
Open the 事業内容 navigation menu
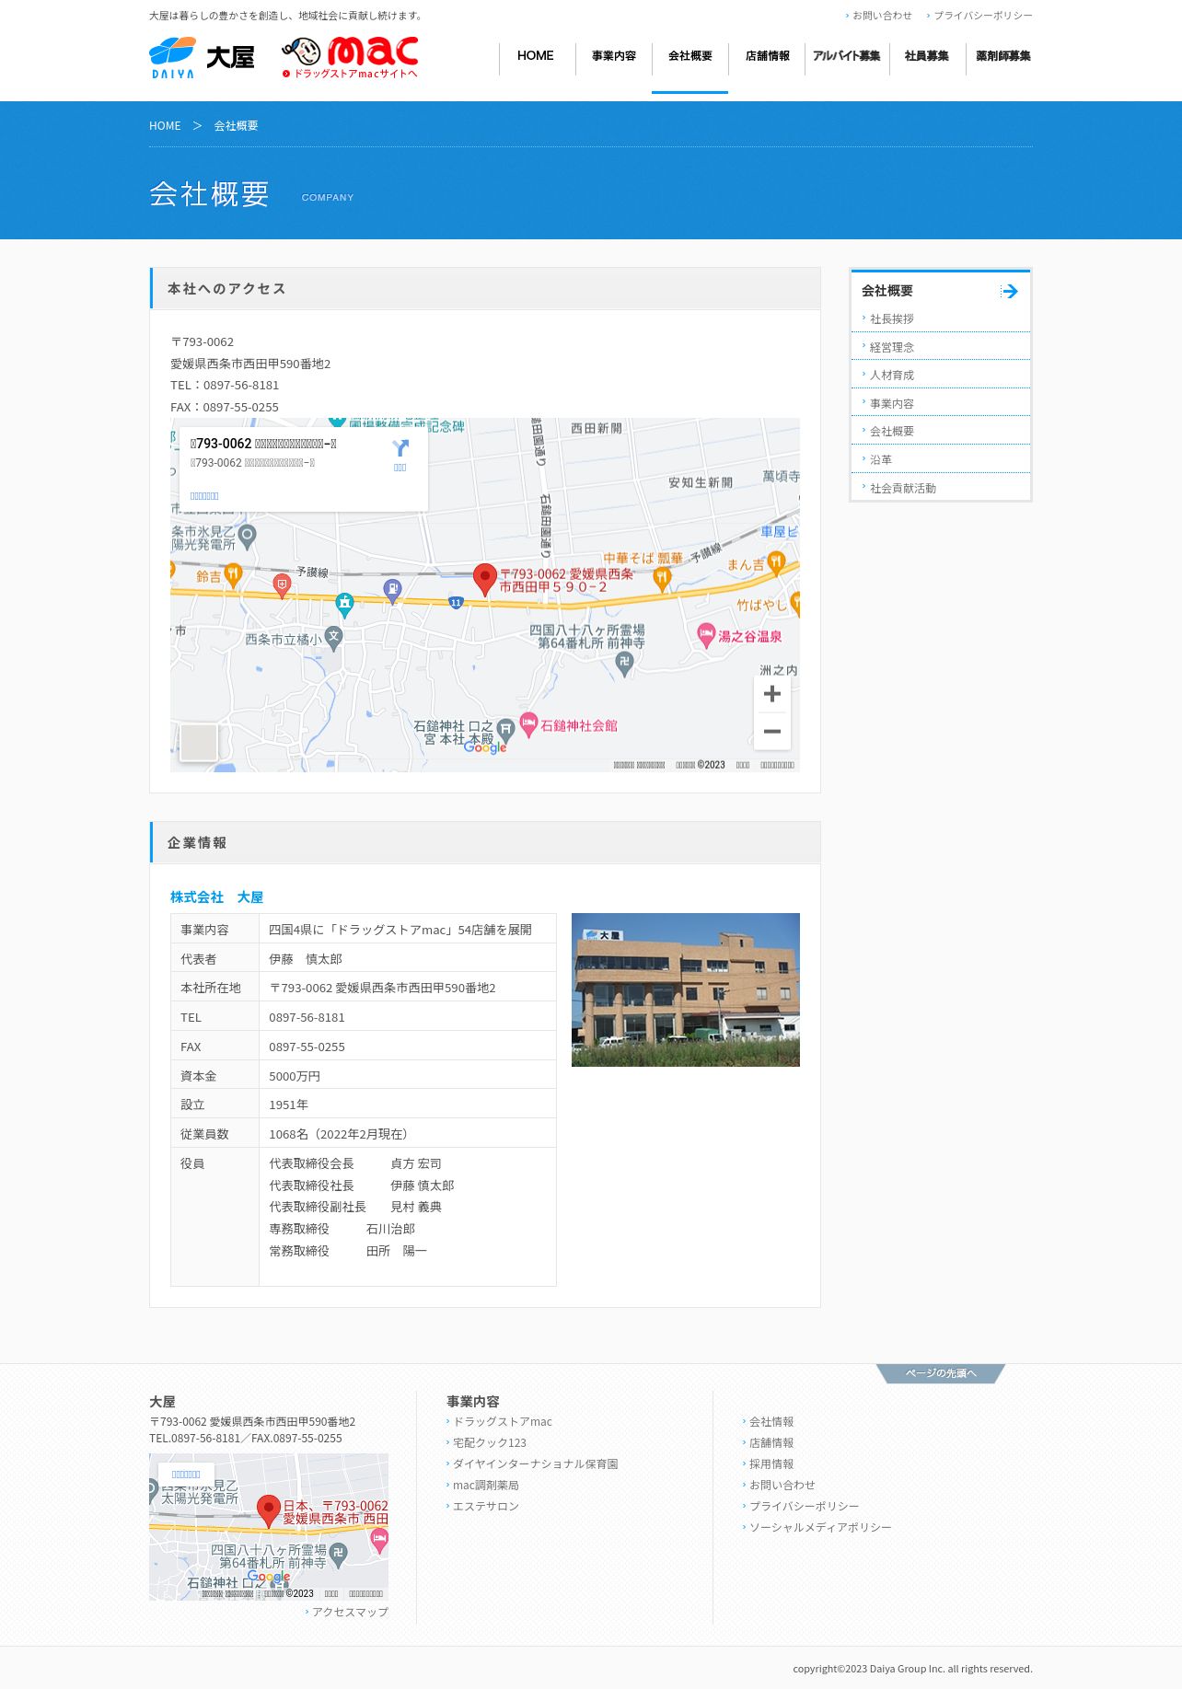(614, 56)
